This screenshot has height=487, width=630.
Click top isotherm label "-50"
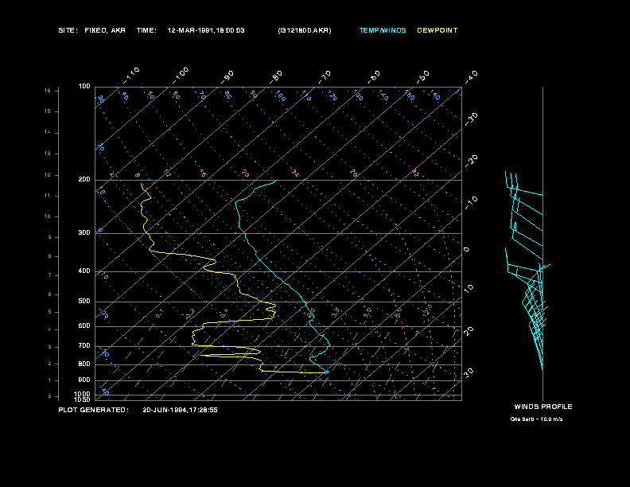pos(422,76)
